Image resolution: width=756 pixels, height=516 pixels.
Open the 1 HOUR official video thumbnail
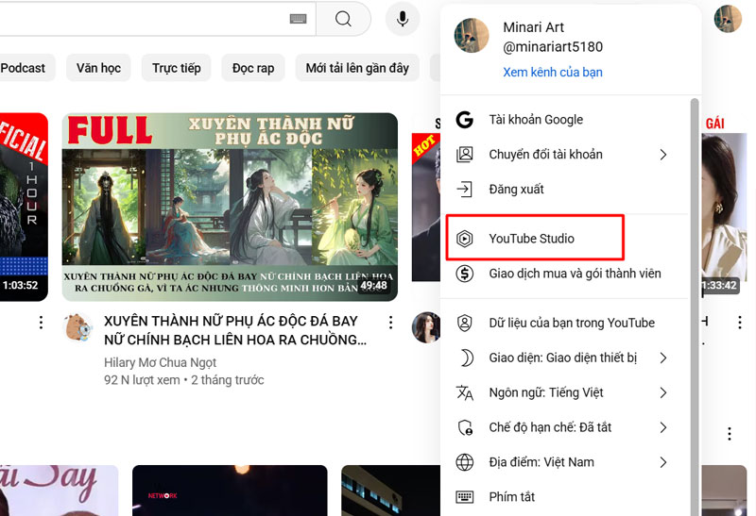(x=25, y=207)
